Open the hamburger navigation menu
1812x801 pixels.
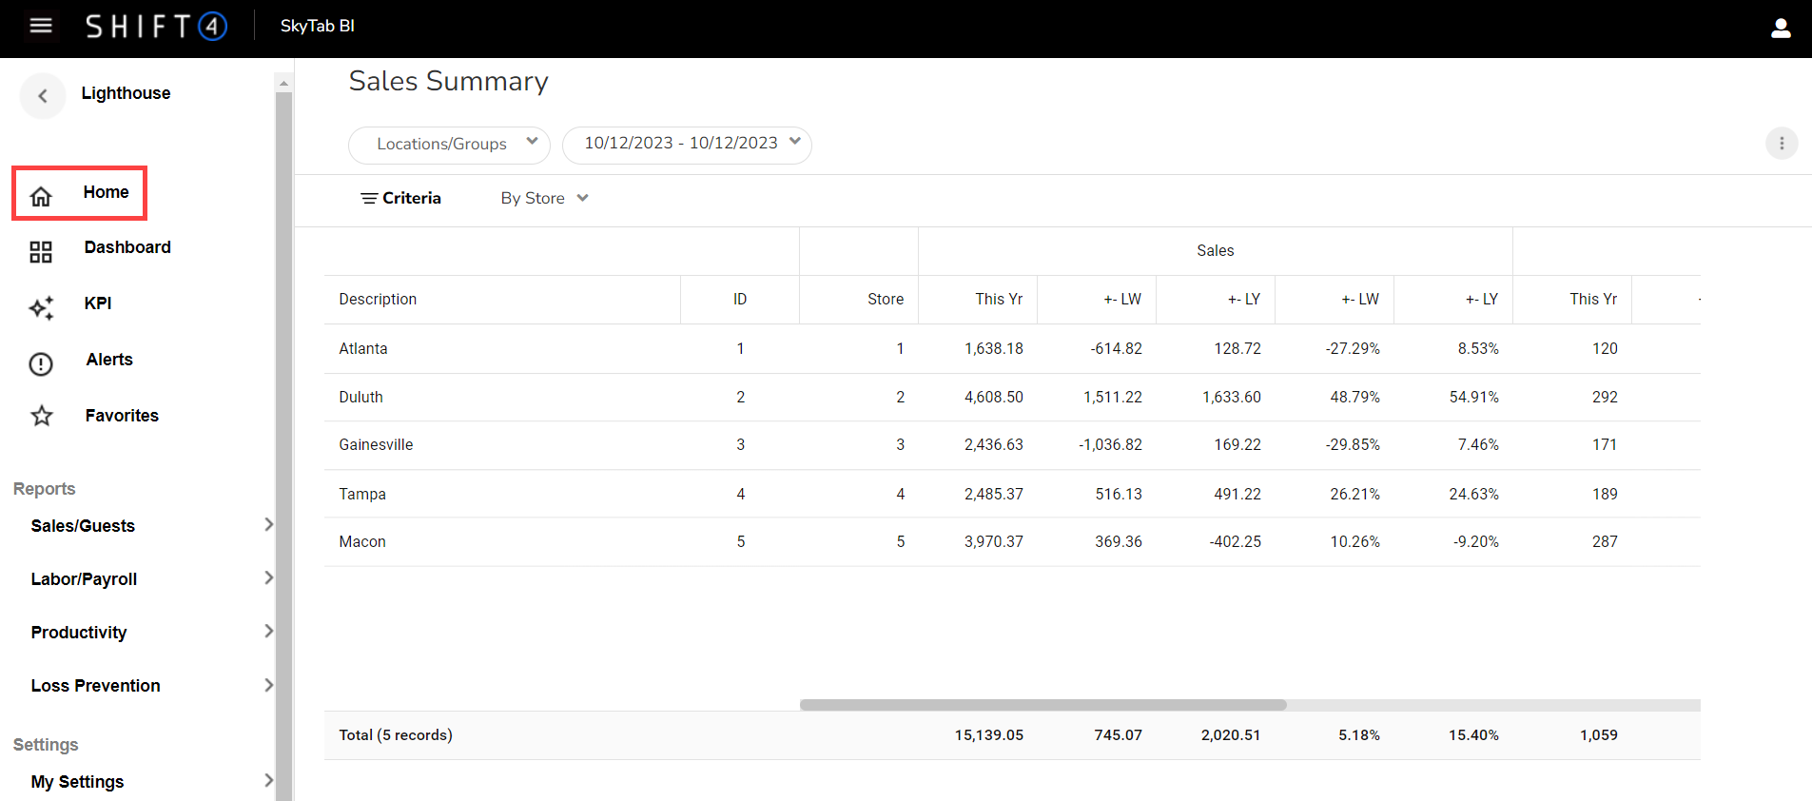tap(41, 26)
